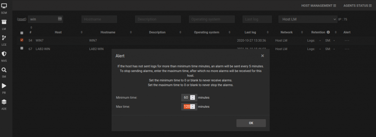
Task: Click the Hostname filter field
Action: pyautogui.click(x=99, y=19)
